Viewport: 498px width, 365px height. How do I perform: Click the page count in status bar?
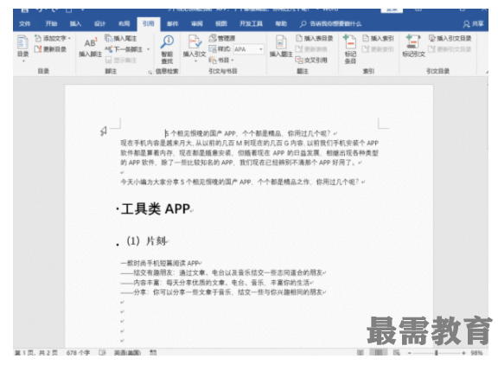click(36, 353)
